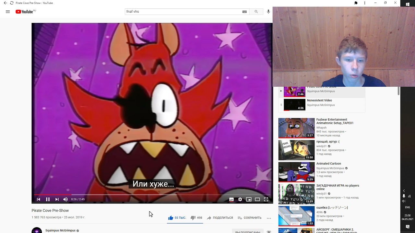Switch to miniplayer mode
This screenshot has height=233, width=415.
tap(249, 199)
